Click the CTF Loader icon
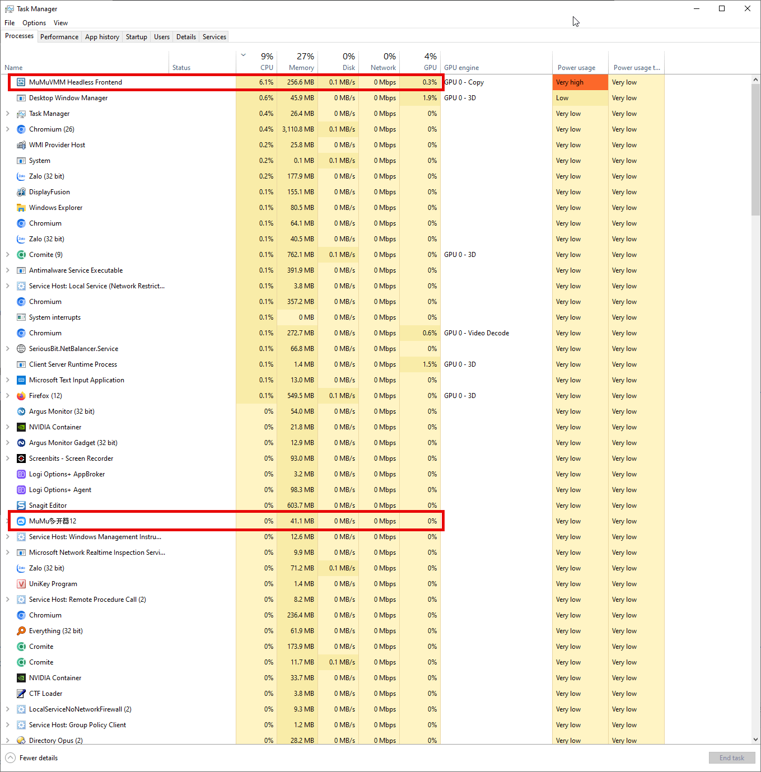The height and width of the screenshot is (772, 761). coord(21,694)
